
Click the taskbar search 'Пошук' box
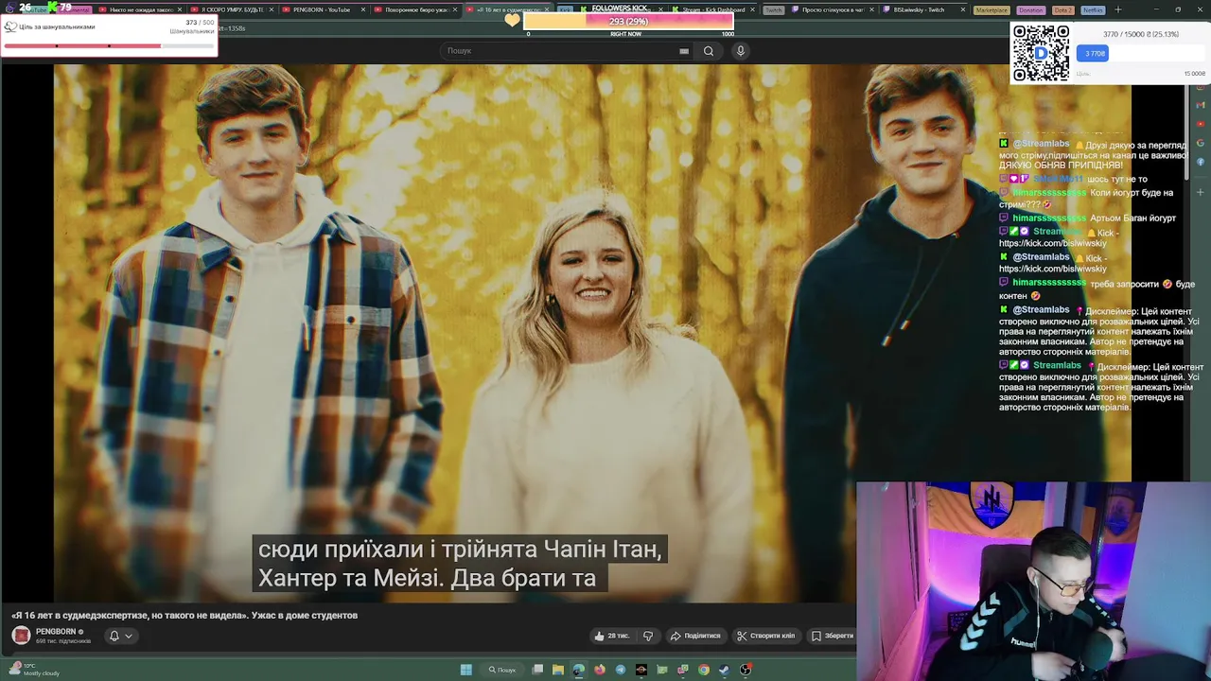click(502, 670)
